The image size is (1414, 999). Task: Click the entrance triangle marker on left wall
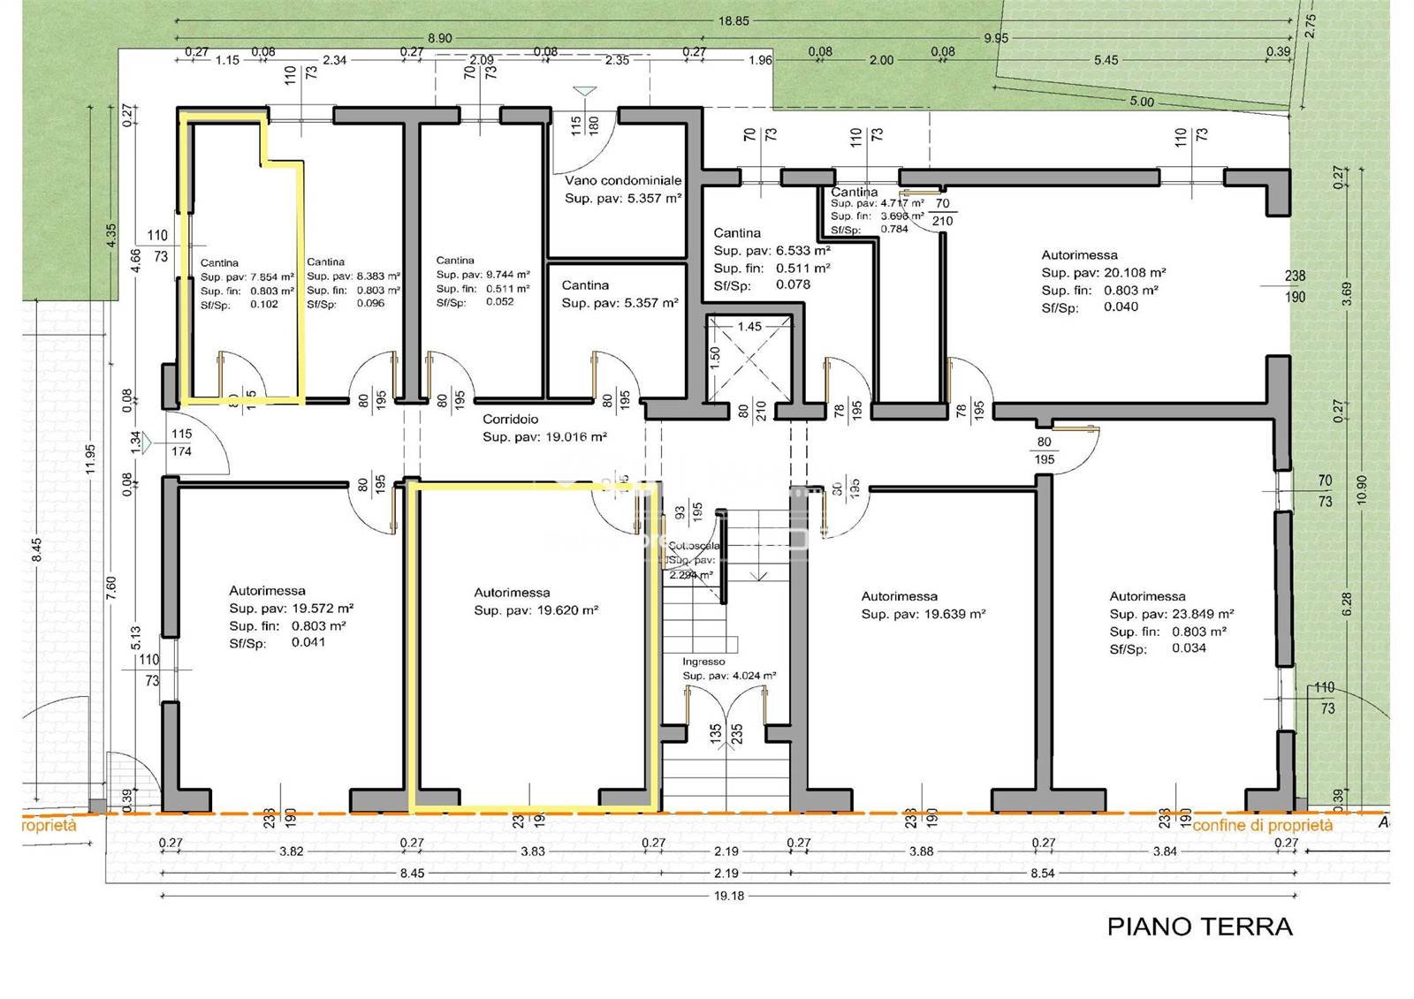pos(148,440)
